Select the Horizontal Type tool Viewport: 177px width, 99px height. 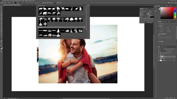pyautogui.click(x=1, y=35)
